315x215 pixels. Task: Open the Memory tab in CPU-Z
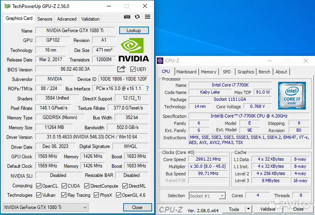tap(209, 72)
